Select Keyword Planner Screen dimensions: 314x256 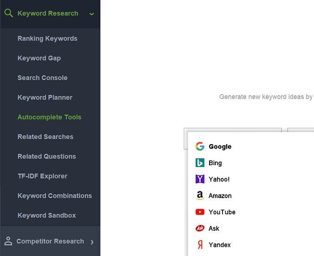point(45,97)
